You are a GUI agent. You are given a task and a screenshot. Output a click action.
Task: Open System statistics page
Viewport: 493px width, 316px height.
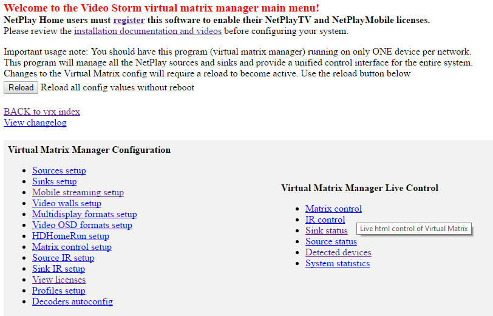(x=337, y=263)
